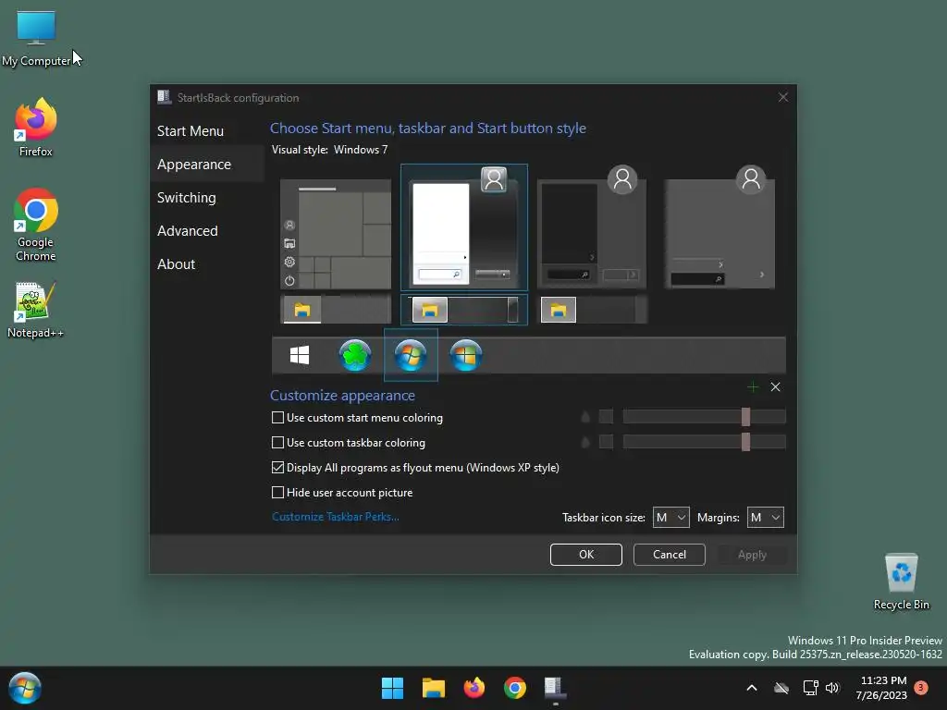The image size is (947, 710).
Task: Click the cloud sync tray icon
Action: [781, 688]
